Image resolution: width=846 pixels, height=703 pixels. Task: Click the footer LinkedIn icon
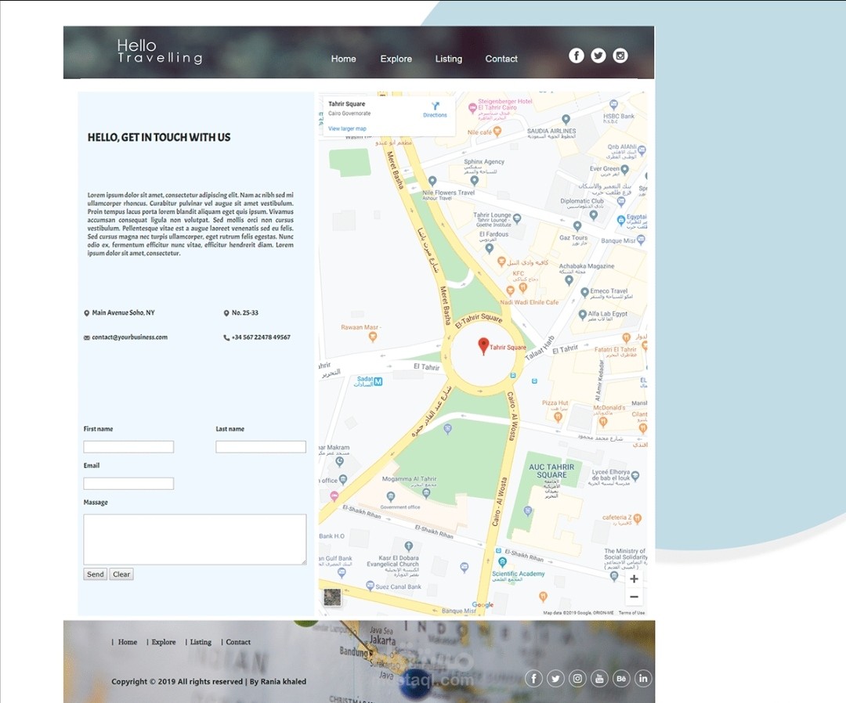tap(643, 678)
